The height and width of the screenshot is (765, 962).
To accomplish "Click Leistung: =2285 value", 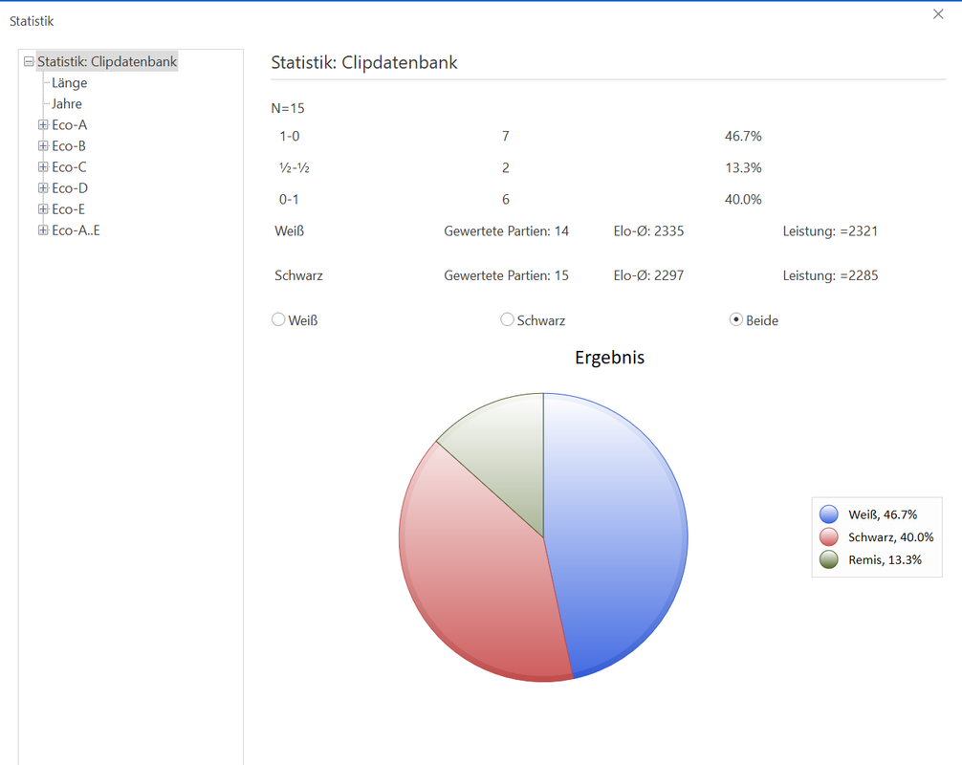I will click(830, 275).
